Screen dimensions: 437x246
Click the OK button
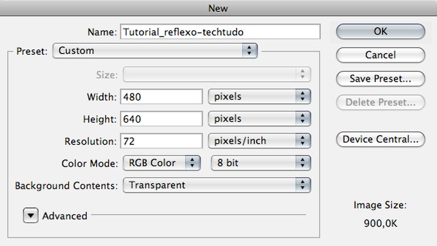(380, 31)
